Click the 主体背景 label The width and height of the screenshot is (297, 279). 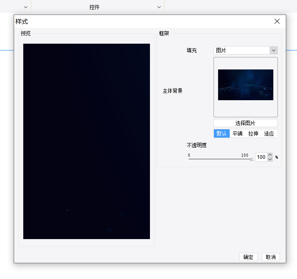[172, 91]
